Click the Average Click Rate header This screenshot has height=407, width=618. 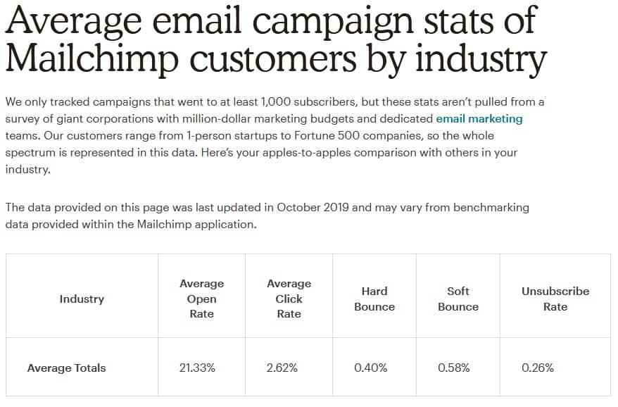(289, 299)
